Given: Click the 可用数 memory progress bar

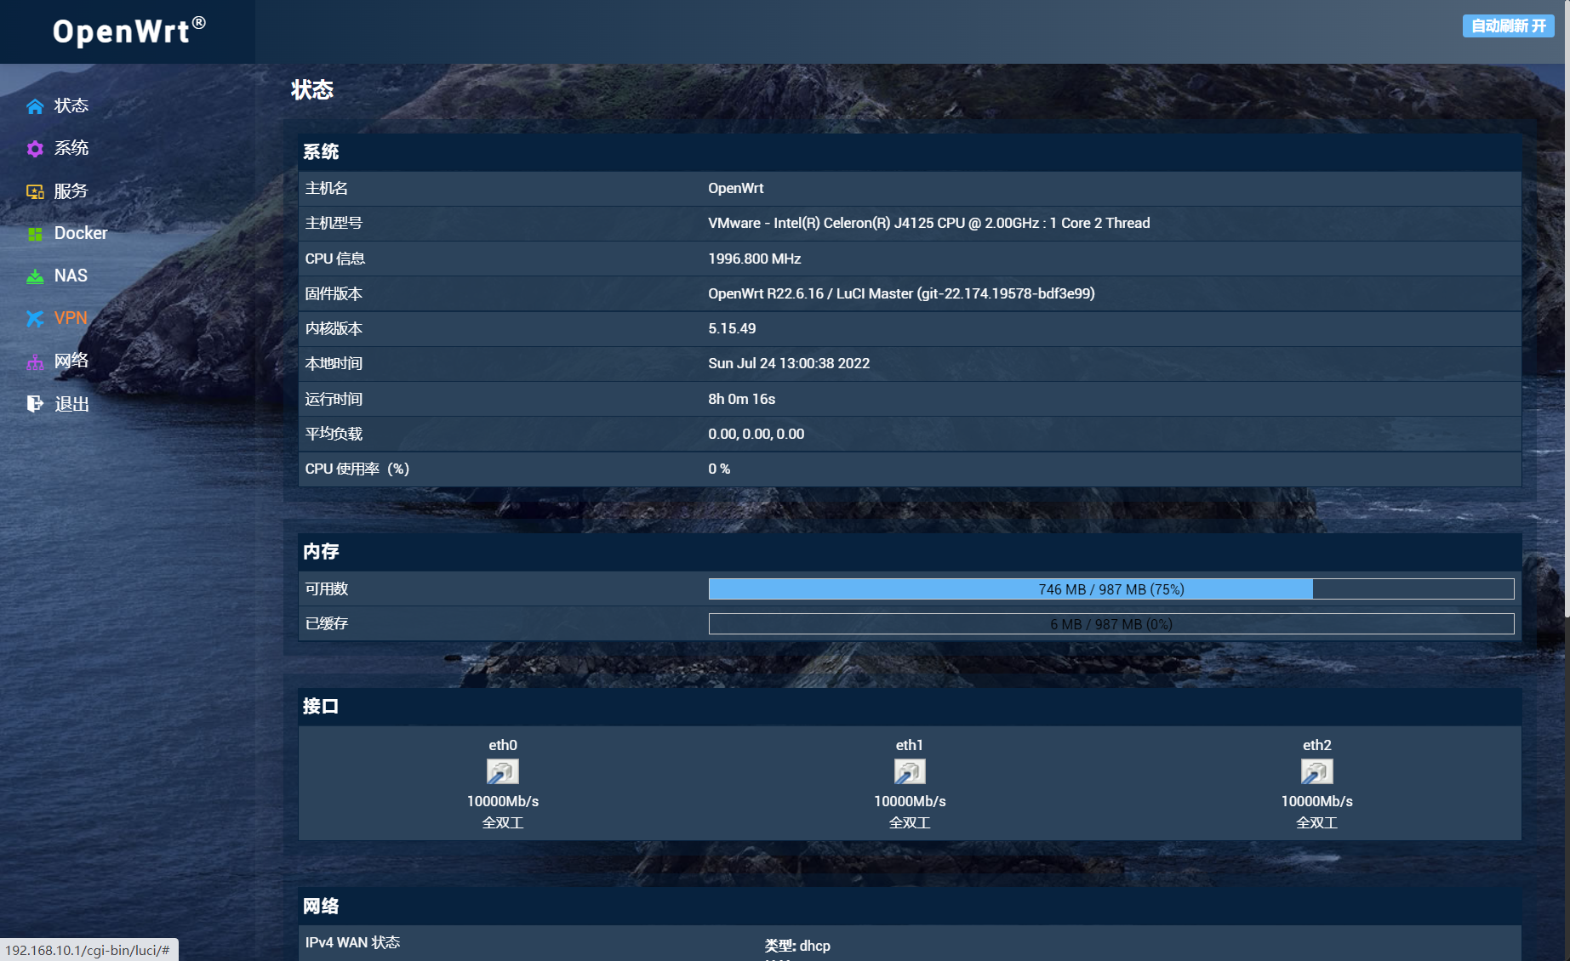Looking at the screenshot, I should pos(1111,589).
